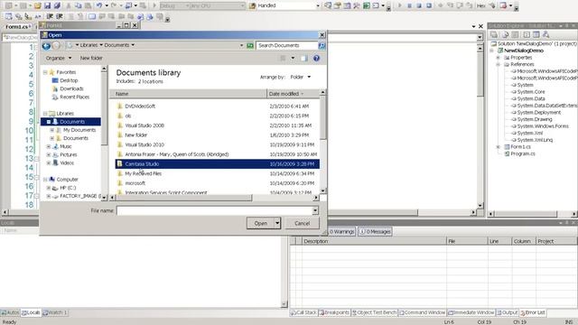This screenshot has width=578, height=325.
Task: Toggle Show All Files in Solution Explorer toolbar
Action: click(505, 34)
